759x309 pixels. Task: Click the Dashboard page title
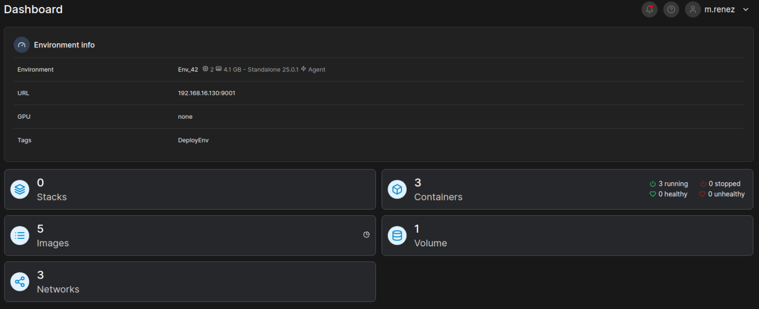click(33, 9)
